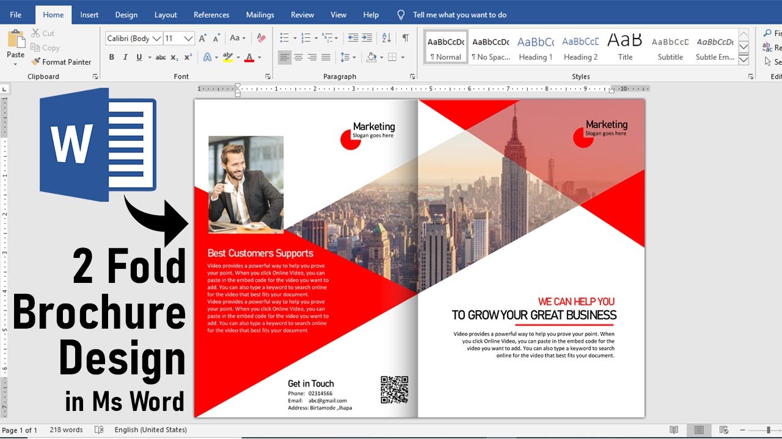Align text to the right

[312, 57]
